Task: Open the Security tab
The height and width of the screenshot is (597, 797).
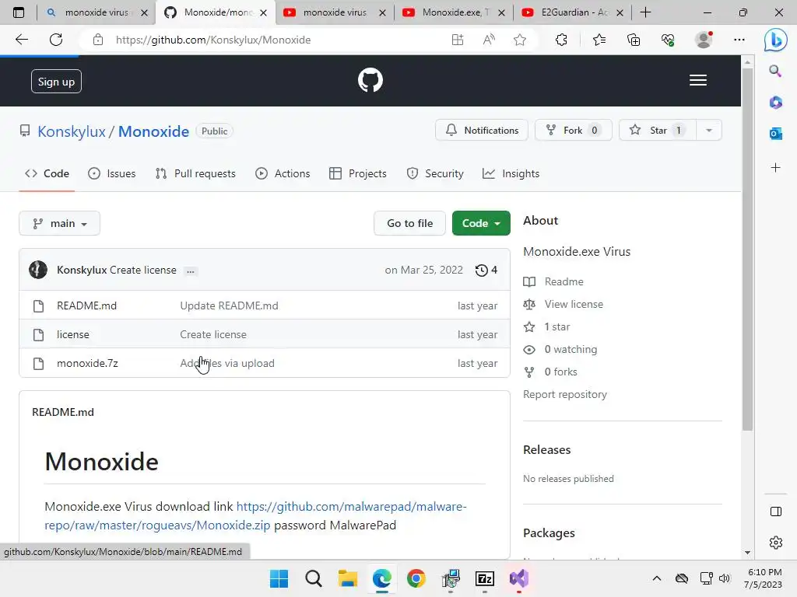Action: (x=435, y=173)
